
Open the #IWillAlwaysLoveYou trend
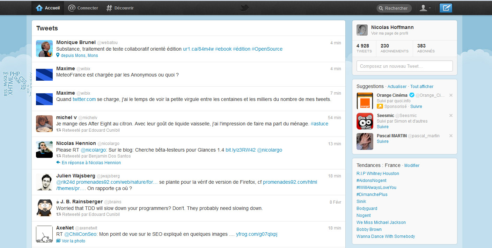[376, 188]
